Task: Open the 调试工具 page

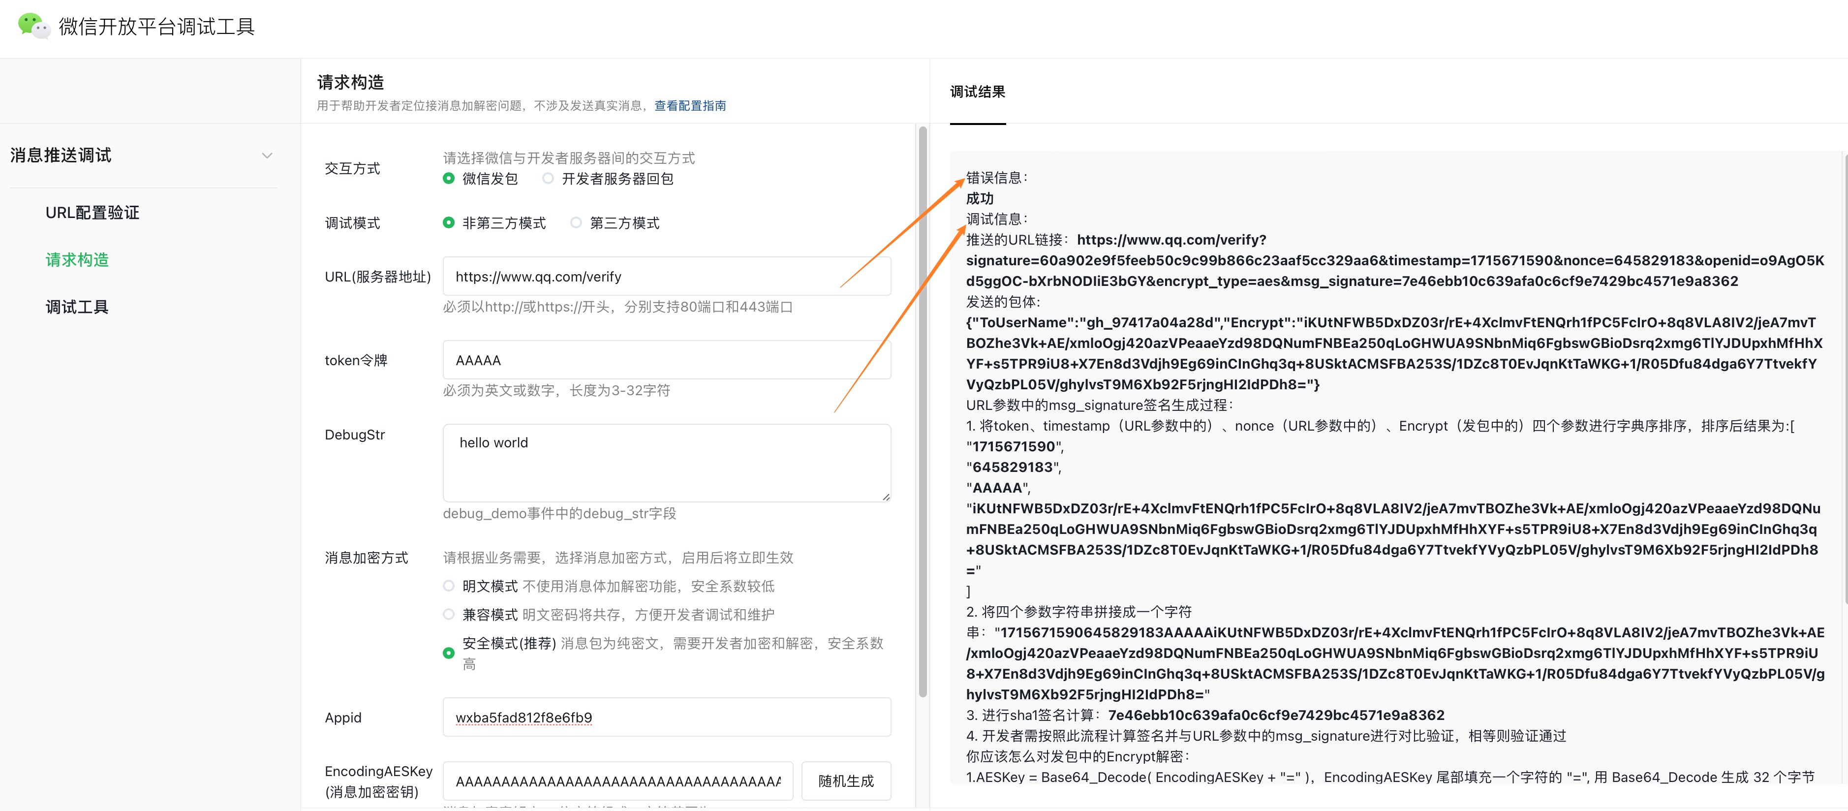Action: tap(76, 307)
